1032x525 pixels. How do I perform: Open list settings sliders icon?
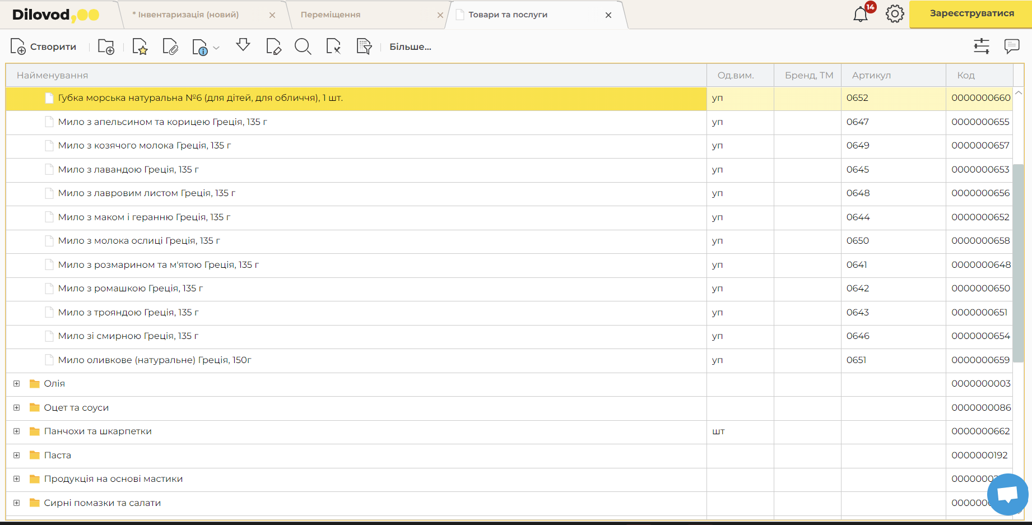982,47
